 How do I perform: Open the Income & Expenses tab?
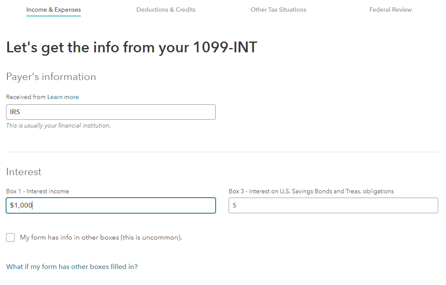pyautogui.click(x=54, y=10)
